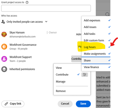The width and height of the screenshot is (118, 108).
Task: Click the Grant project access input field
Action: [x=46, y=8]
